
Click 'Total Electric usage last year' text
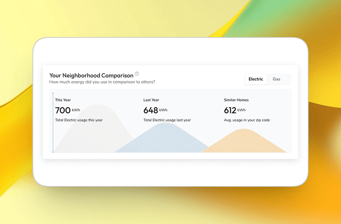[167, 120]
